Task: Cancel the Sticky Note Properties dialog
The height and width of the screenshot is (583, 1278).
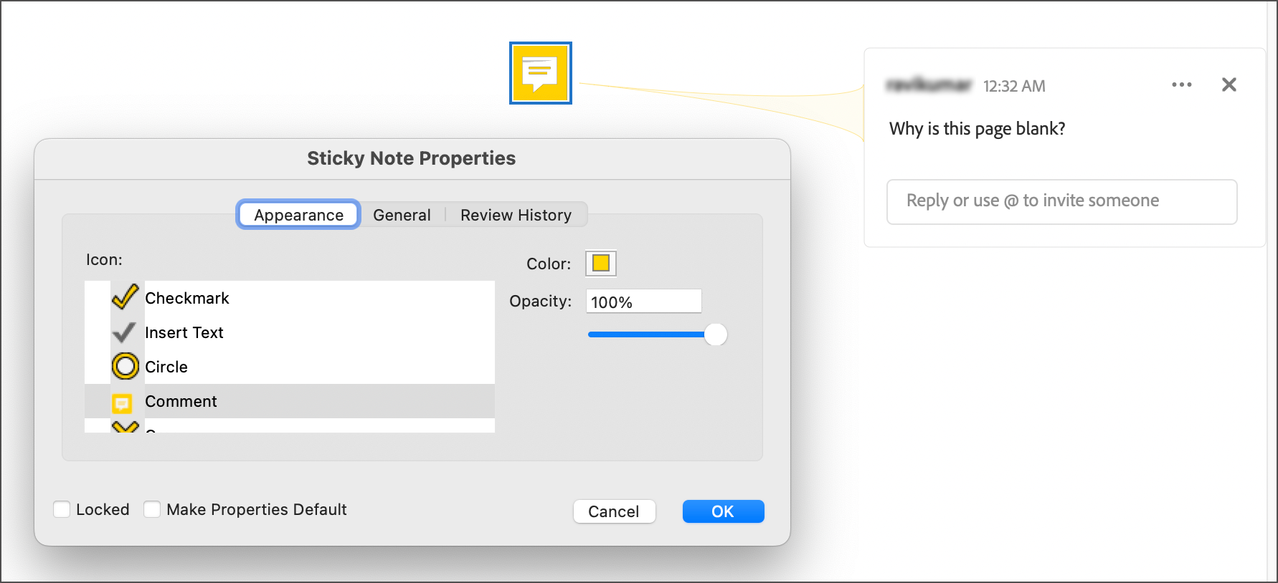Action: (x=614, y=511)
